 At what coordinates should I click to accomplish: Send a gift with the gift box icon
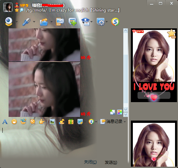tap(71, 122)
